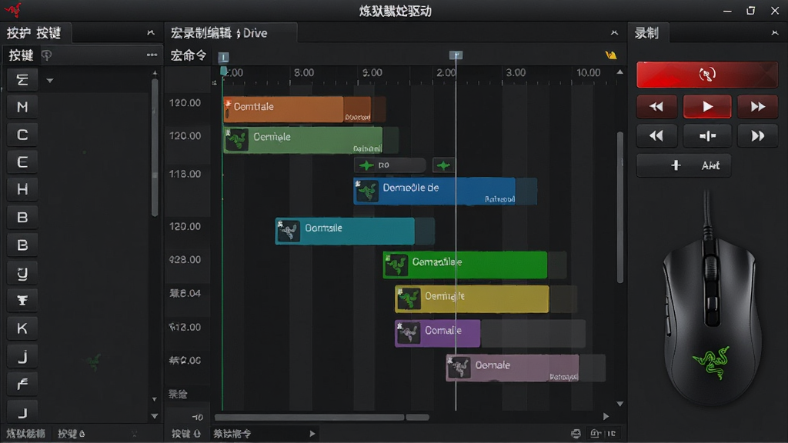The image size is (788, 443).
Task: Collapse the macro editor panel
Action: [614, 32]
